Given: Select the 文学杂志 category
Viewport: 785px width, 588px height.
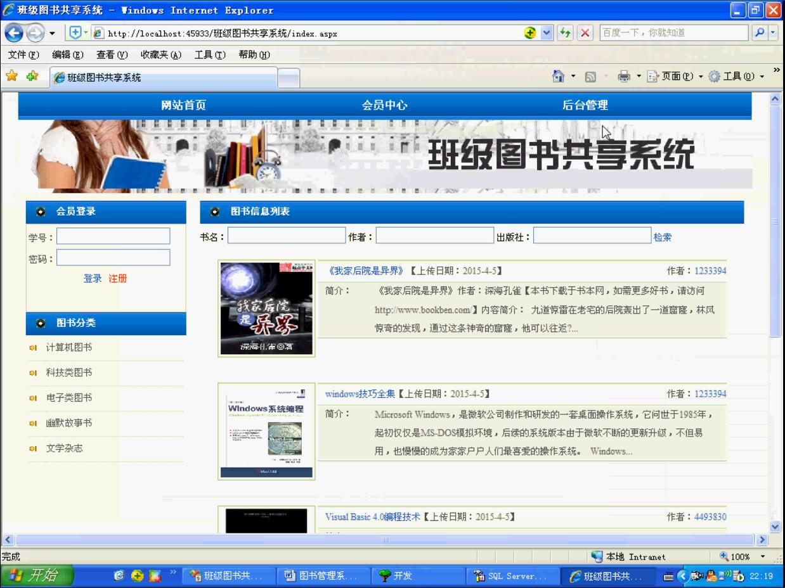Looking at the screenshot, I should [x=64, y=449].
